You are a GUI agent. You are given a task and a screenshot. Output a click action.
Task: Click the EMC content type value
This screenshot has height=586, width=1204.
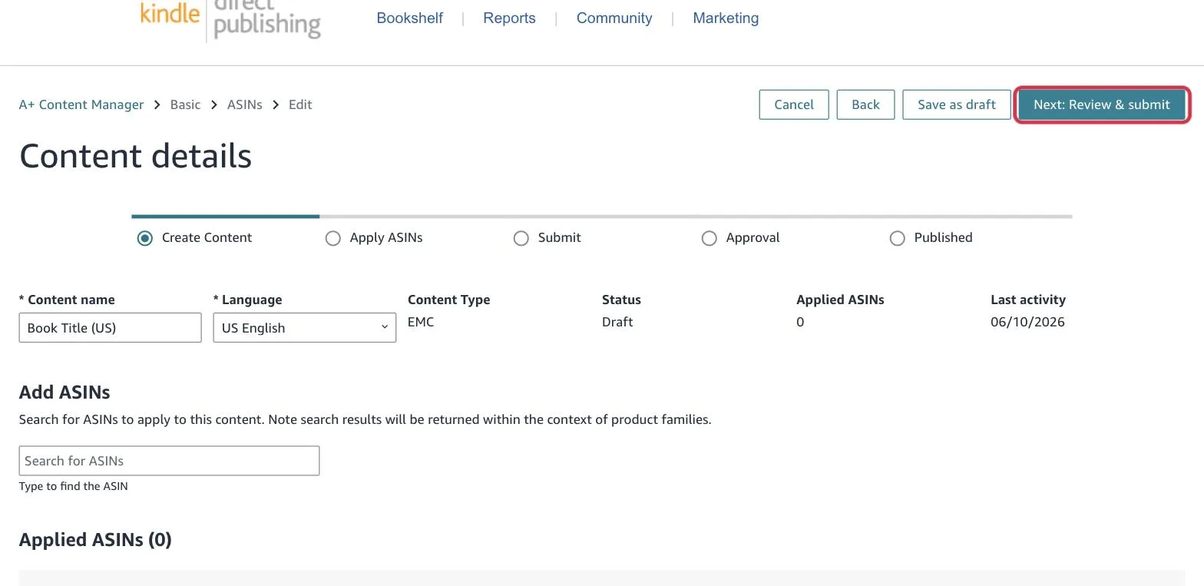click(421, 322)
